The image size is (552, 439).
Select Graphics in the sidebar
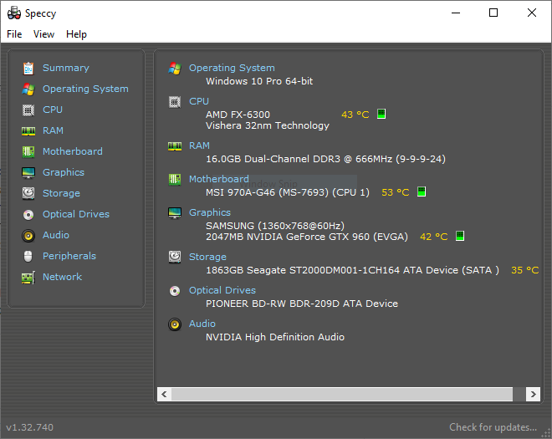coord(64,172)
